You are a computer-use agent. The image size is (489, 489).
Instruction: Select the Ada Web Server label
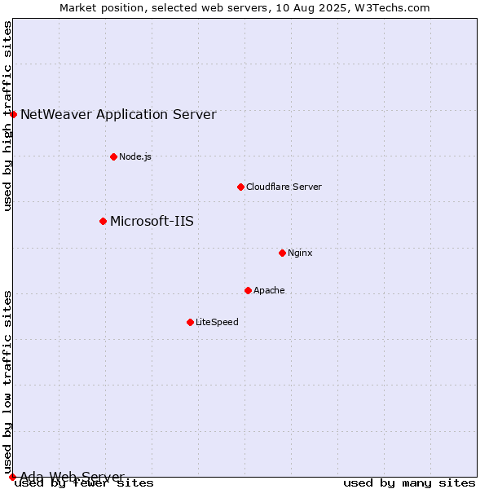pyautogui.click(x=73, y=477)
